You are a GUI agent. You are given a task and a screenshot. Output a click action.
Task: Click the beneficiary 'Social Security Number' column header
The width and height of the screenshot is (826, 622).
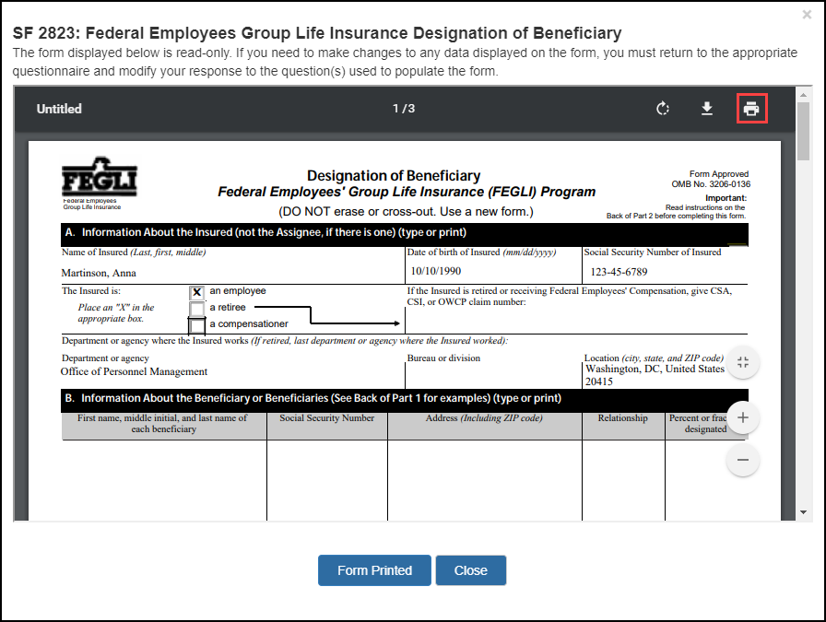(x=326, y=417)
